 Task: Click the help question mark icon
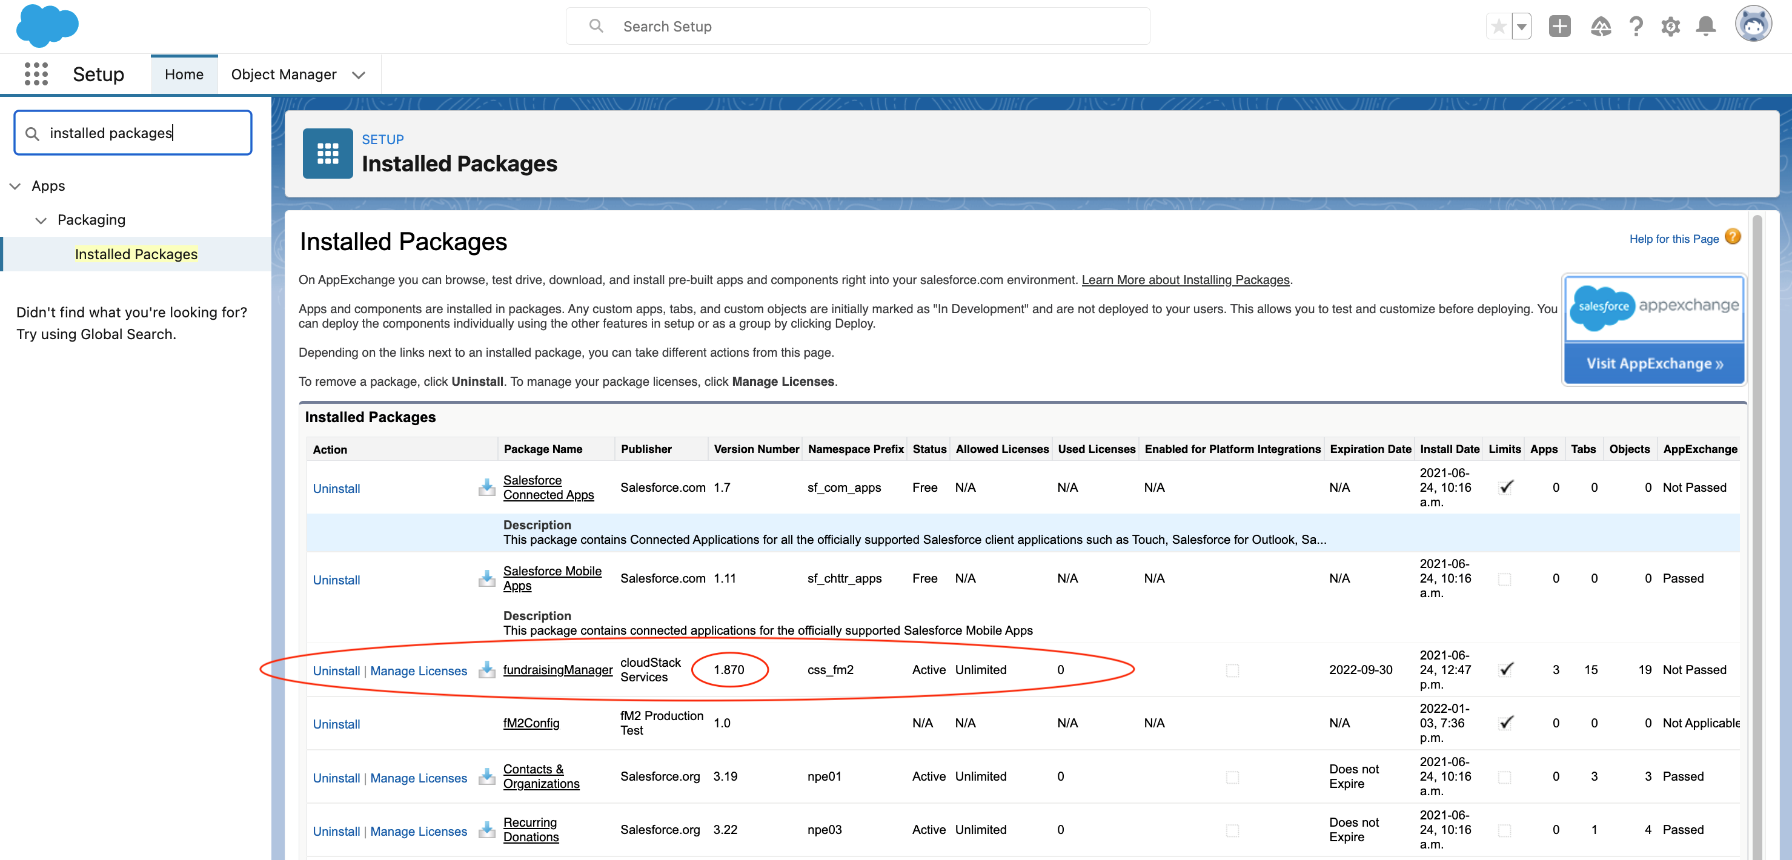[x=1636, y=27]
